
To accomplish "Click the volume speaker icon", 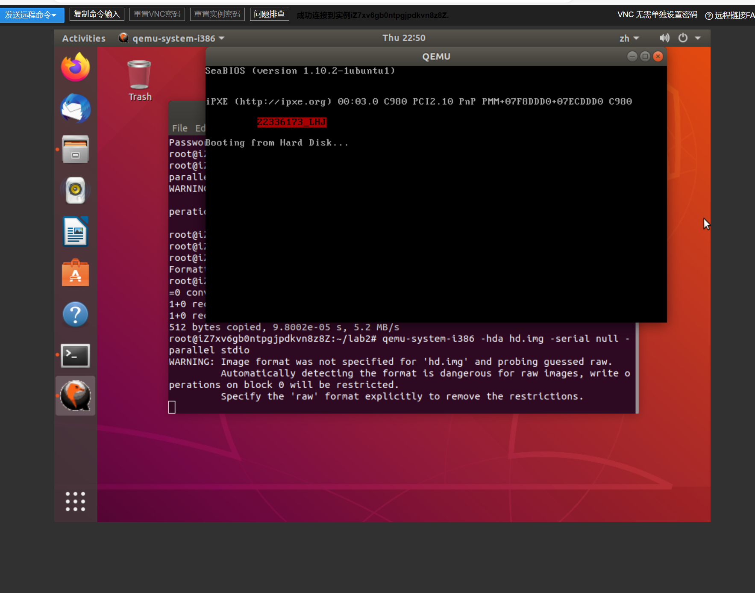I will (x=664, y=38).
